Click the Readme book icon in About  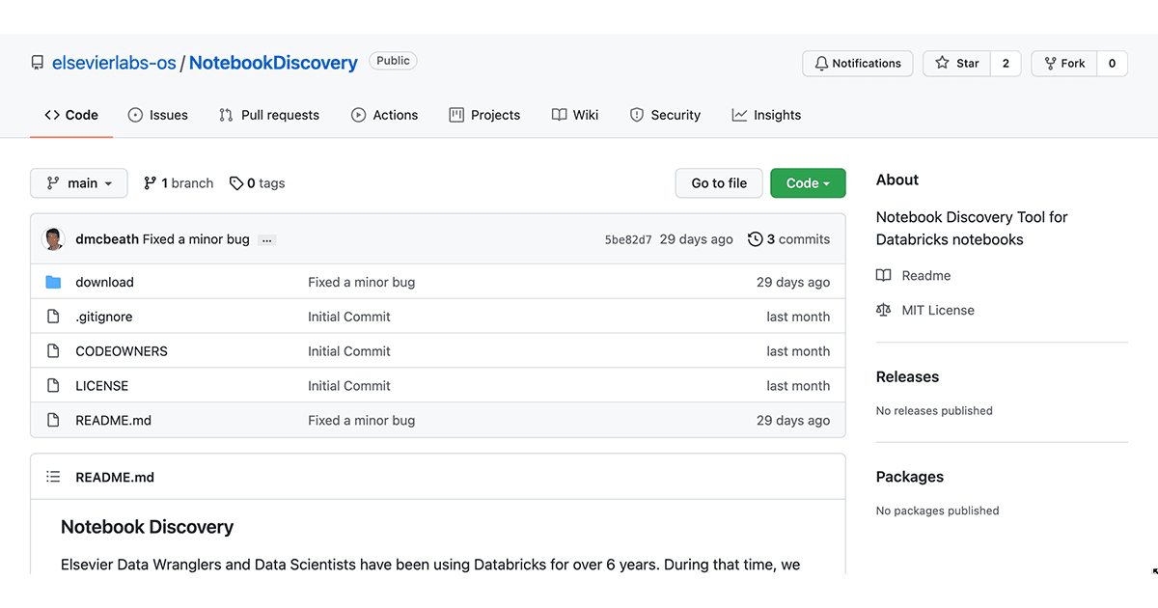[x=883, y=275]
